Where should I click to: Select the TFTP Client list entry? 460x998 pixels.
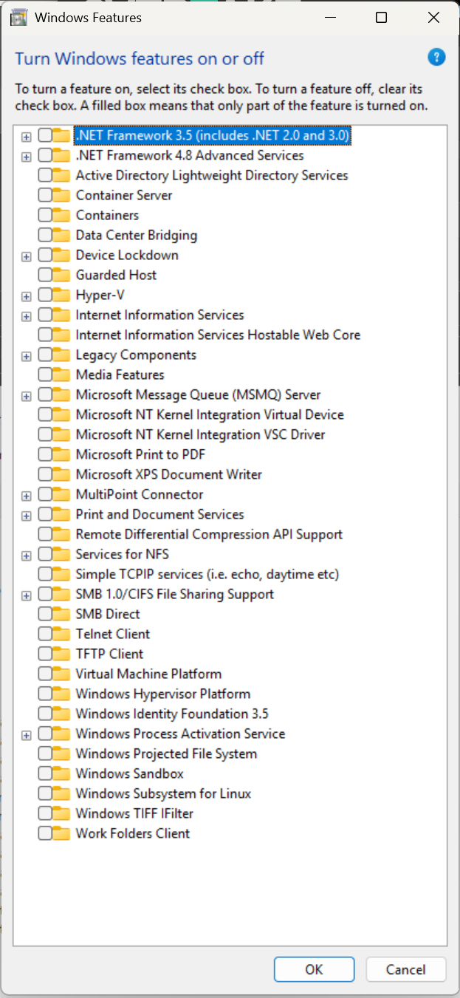tap(109, 654)
